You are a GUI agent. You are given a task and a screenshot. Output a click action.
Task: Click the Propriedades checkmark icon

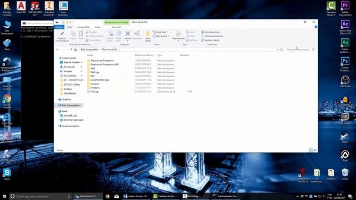(x=178, y=34)
